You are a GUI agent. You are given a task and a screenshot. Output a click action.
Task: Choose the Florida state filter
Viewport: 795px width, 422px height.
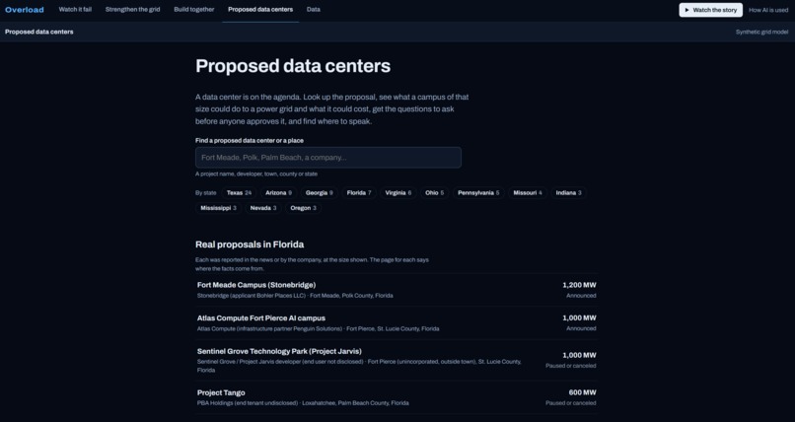[x=358, y=193]
